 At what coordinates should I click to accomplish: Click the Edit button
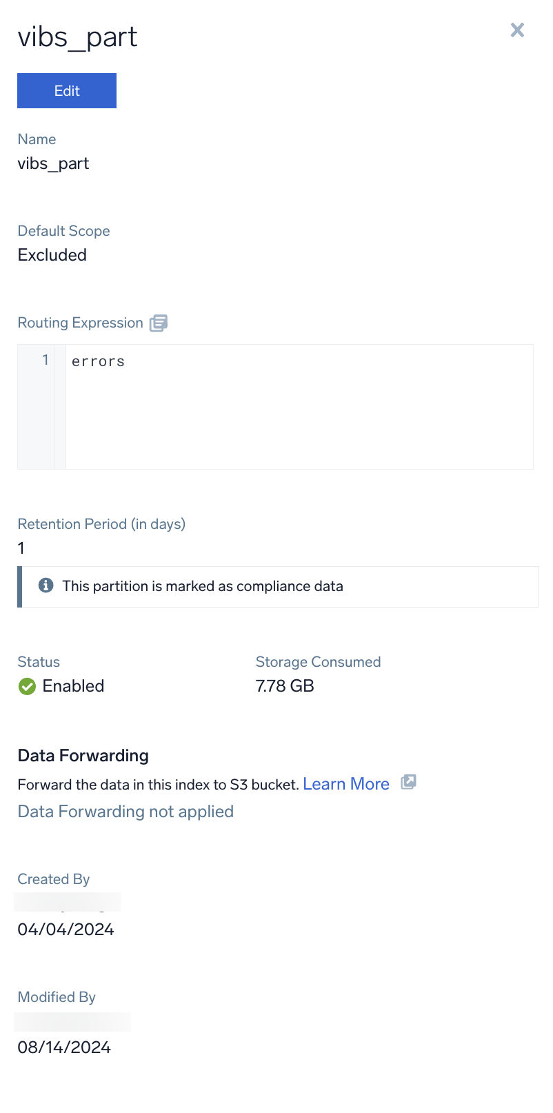(x=67, y=91)
